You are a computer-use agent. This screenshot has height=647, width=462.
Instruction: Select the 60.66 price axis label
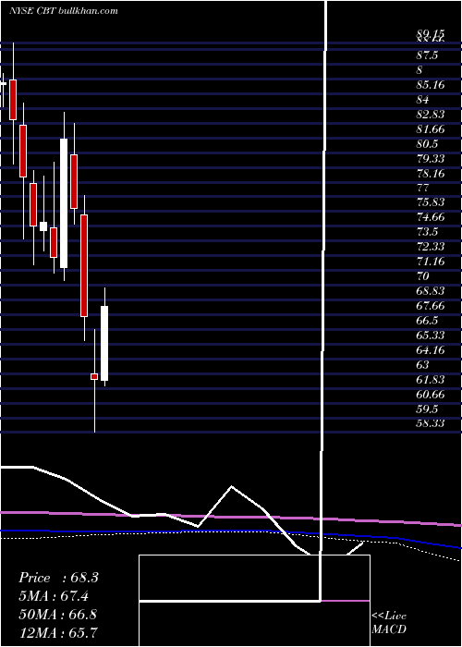431,395
